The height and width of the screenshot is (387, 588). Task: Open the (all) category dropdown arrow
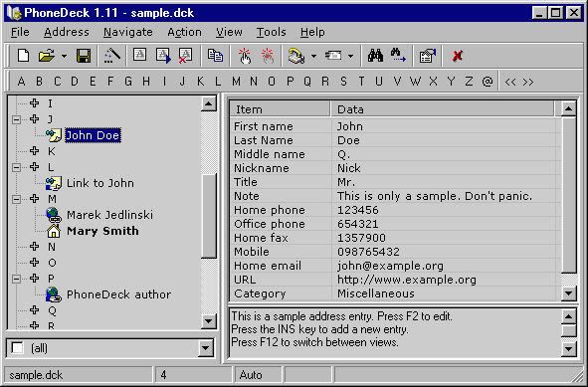pyautogui.click(x=206, y=348)
